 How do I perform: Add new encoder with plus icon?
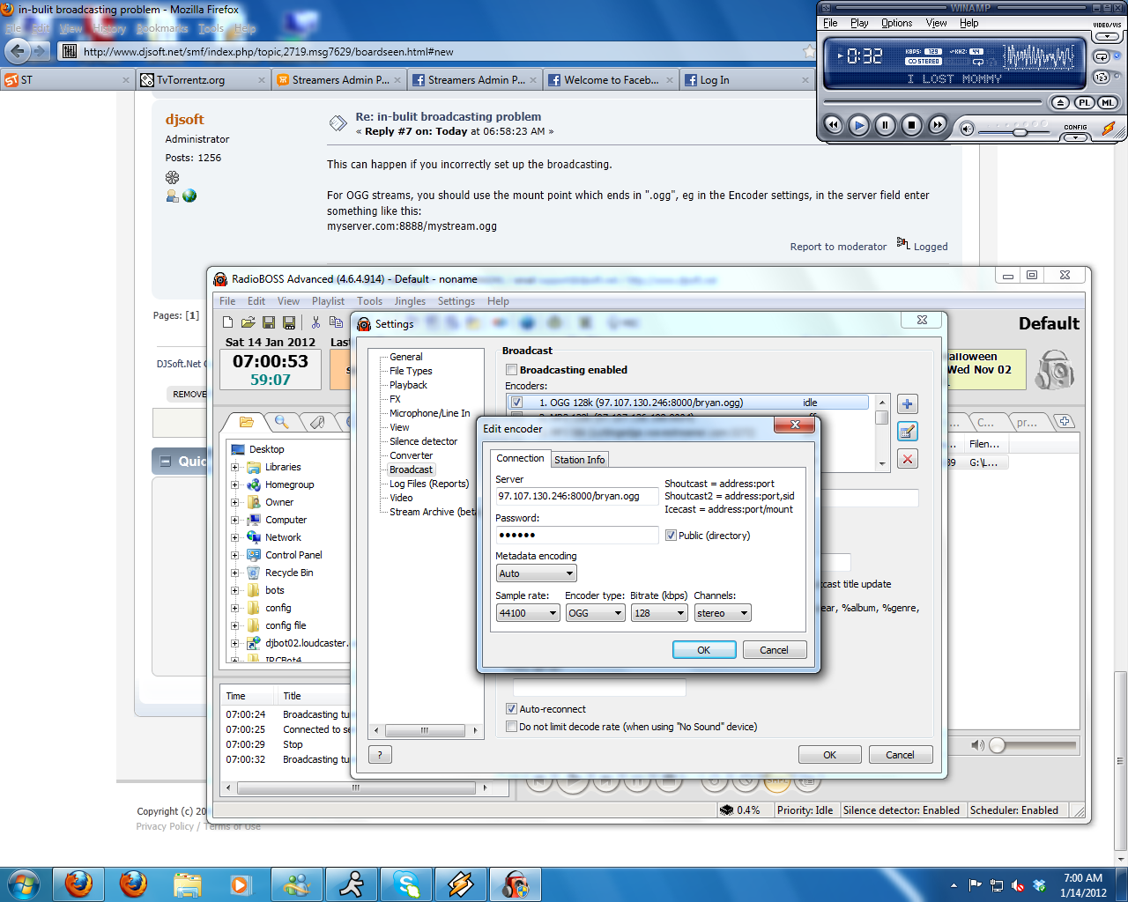click(x=908, y=404)
